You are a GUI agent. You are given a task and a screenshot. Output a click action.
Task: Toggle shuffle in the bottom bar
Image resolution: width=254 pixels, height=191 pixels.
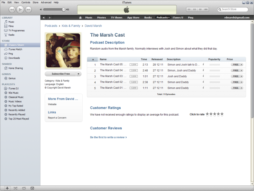pos(15,188)
